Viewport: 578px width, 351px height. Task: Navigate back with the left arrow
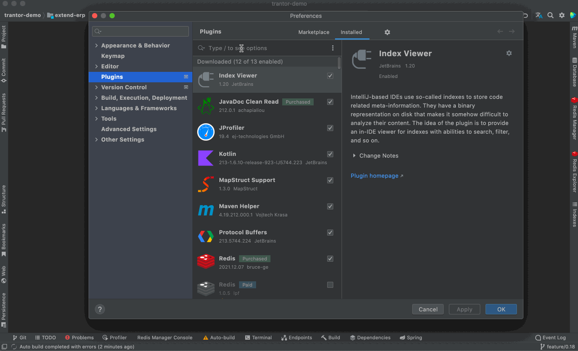(x=500, y=31)
